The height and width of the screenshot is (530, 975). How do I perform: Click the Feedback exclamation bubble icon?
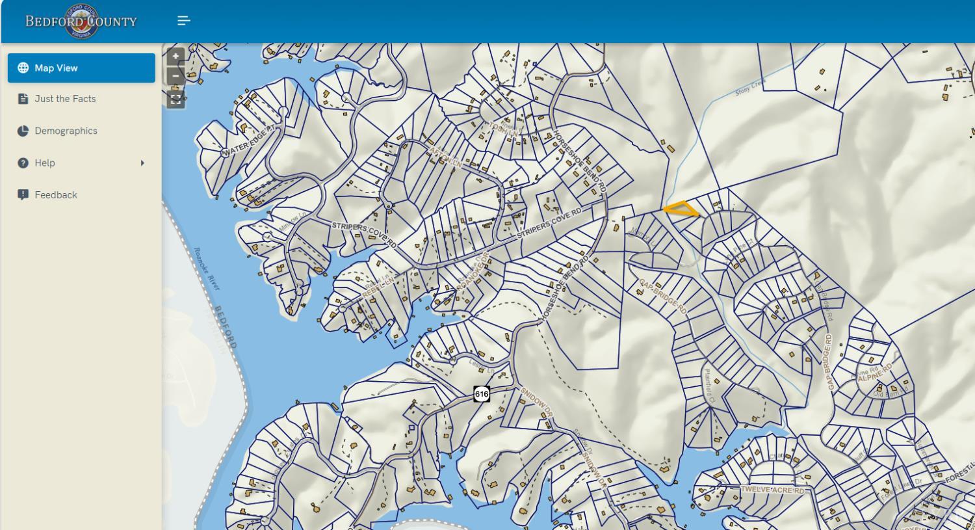click(x=23, y=194)
